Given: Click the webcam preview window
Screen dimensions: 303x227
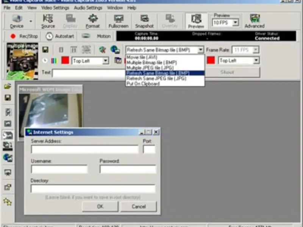Looking at the screenshot, I should click(x=50, y=110).
